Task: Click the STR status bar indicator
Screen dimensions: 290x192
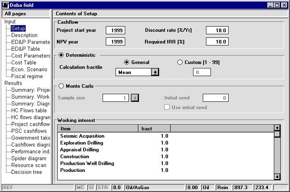Action: coord(103,188)
